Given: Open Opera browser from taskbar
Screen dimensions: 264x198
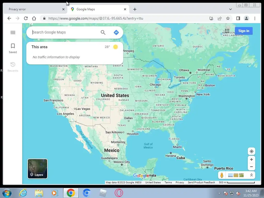Looking at the screenshot, I should click(119, 193).
